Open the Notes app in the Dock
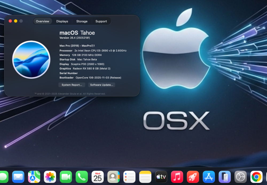The height and width of the screenshot is (185, 267). pos(145,177)
